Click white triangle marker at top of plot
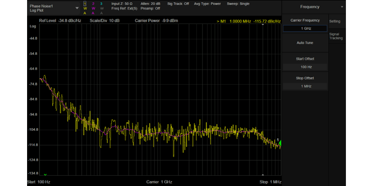The width and height of the screenshot is (373, 186). [x=263, y=25]
